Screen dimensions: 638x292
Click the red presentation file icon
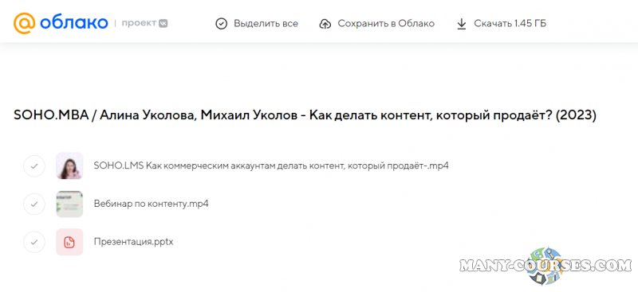click(69, 242)
